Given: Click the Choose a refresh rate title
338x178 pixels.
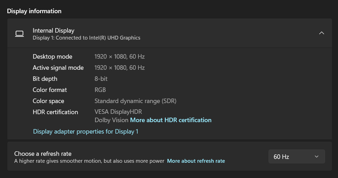Looking at the screenshot, I should pos(43,154).
